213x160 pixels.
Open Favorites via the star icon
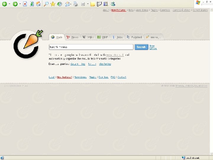[x=53, y=4]
